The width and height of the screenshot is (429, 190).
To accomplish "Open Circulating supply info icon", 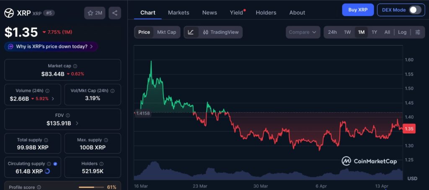I will tap(49, 164).
